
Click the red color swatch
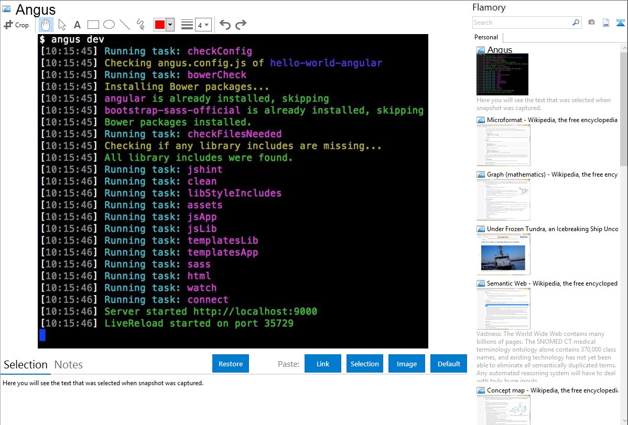pos(160,25)
